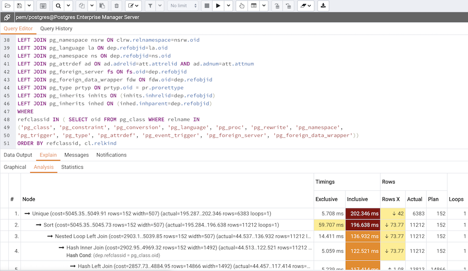Open the save options dropdown arrow
Image resolution: width=468 pixels, height=271 pixels.
[29, 5]
